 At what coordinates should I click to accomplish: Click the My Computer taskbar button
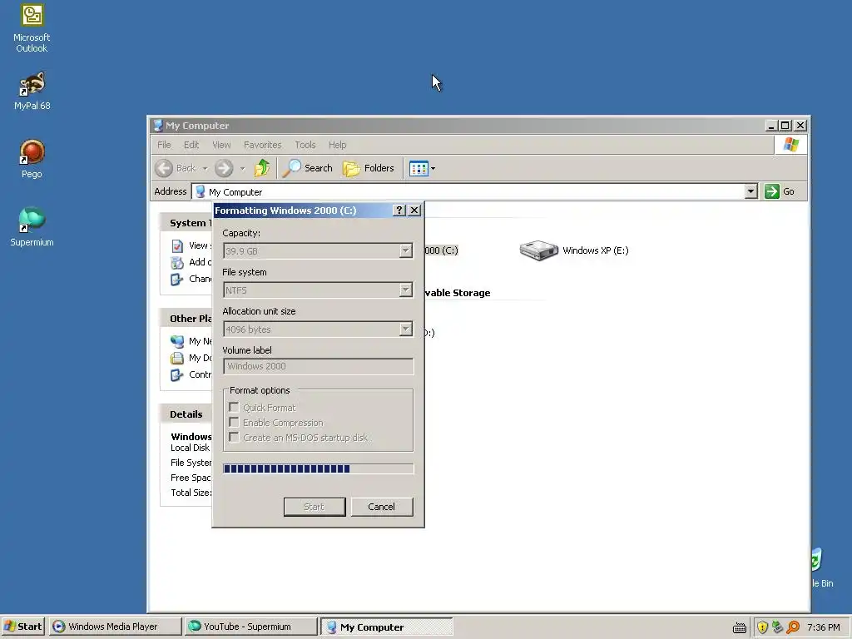386,627
